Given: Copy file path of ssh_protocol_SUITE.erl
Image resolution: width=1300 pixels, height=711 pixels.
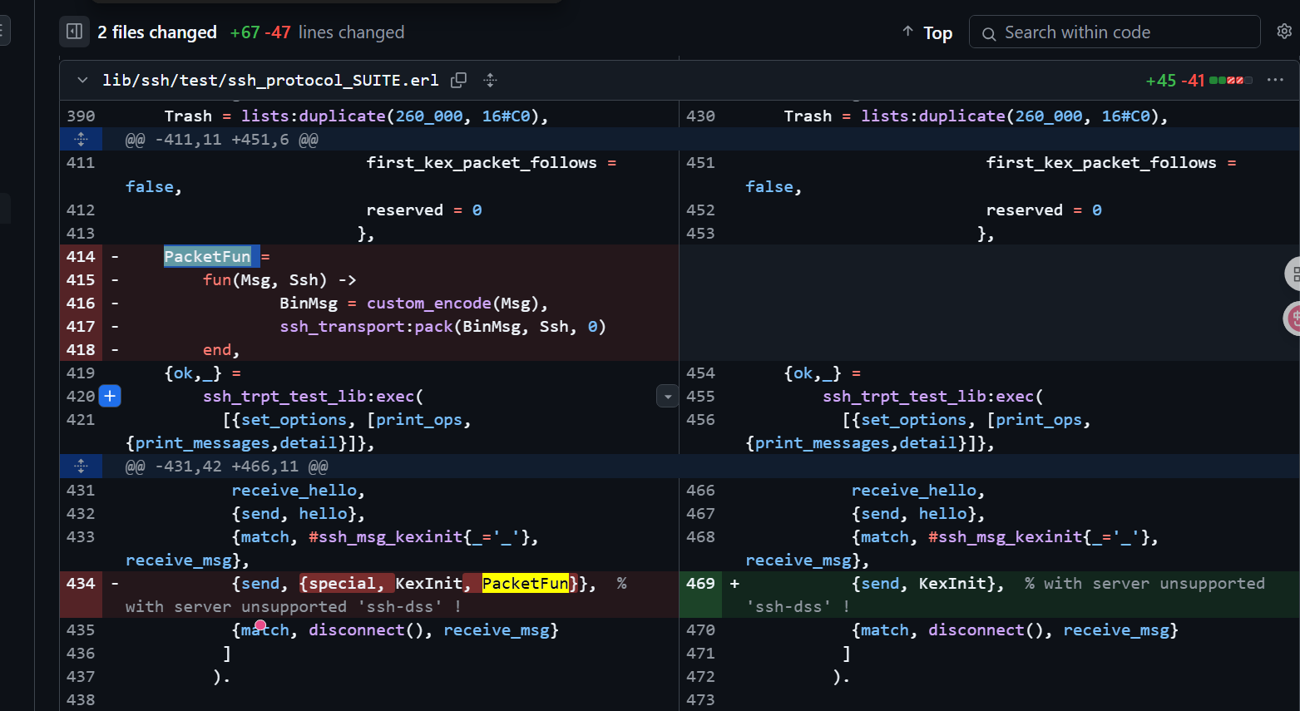Looking at the screenshot, I should pos(458,80).
